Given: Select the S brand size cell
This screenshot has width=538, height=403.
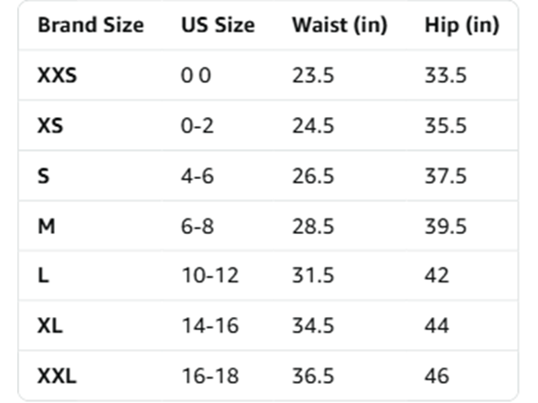Looking at the screenshot, I should coord(43,176).
